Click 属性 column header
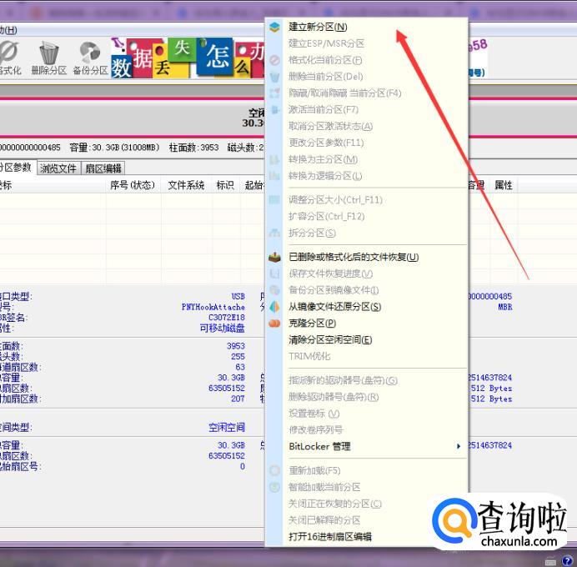 (504, 185)
